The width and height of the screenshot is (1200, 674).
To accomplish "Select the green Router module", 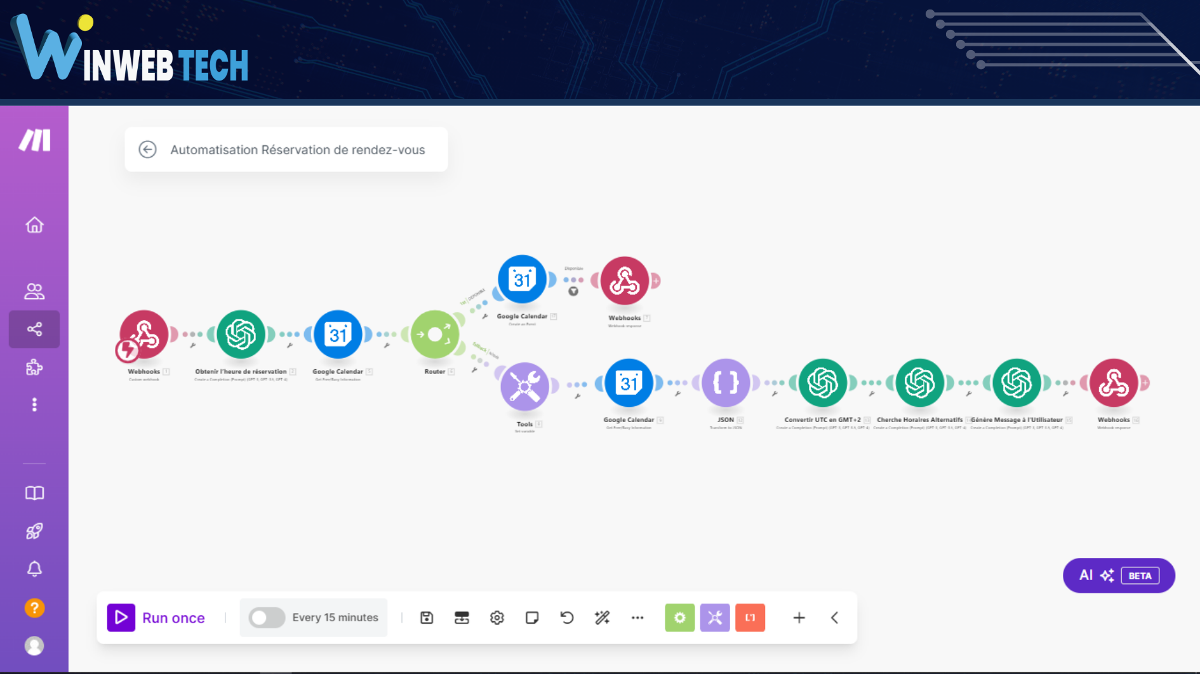I will tap(435, 334).
